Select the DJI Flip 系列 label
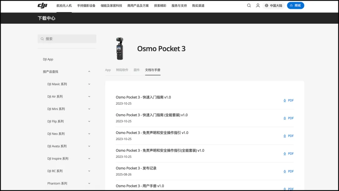 pos(55,121)
